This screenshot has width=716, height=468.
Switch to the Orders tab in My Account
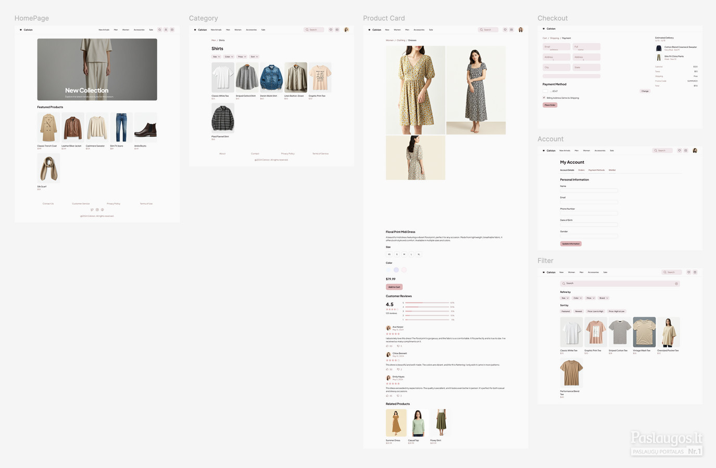pos(581,170)
